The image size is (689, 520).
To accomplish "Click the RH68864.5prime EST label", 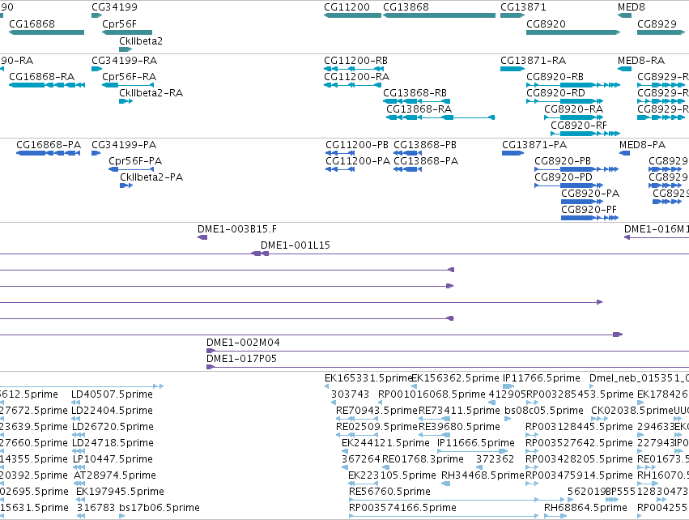I will click(585, 508).
